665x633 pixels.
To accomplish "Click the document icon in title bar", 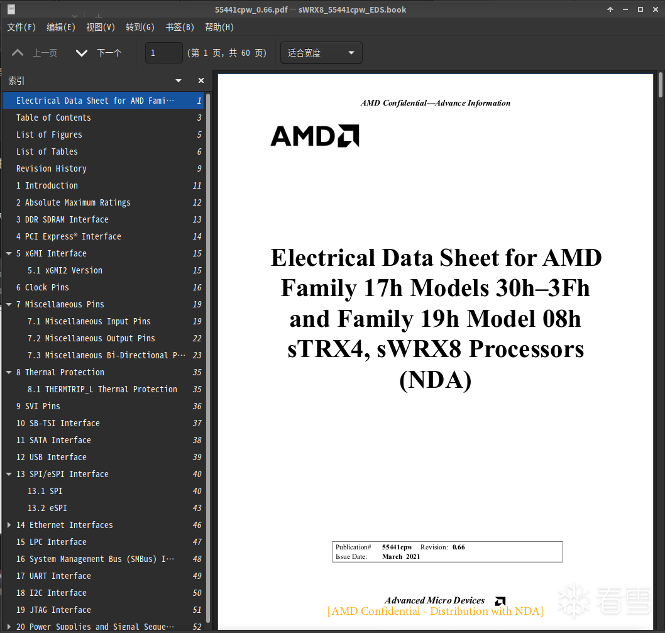I will [x=11, y=9].
